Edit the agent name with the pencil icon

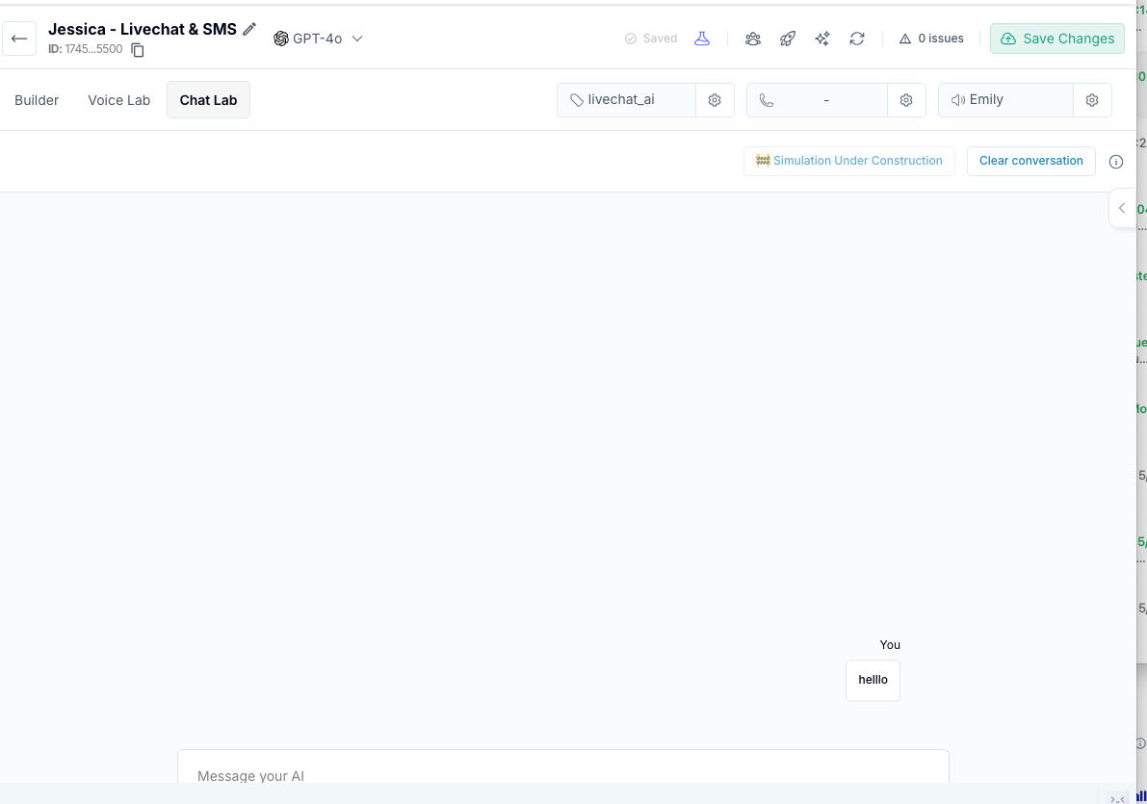[x=249, y=29]
